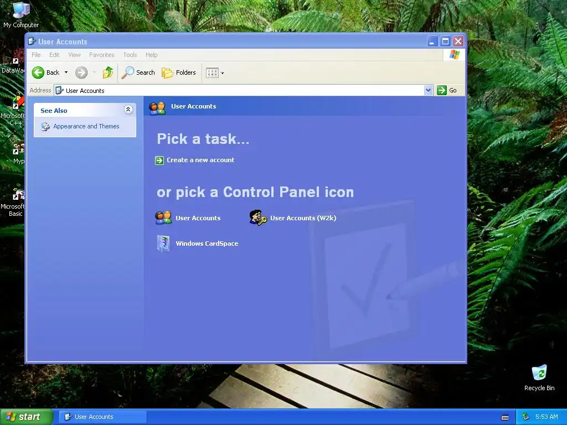
Task: Open the Tools menu
Action: click(130, 55)
